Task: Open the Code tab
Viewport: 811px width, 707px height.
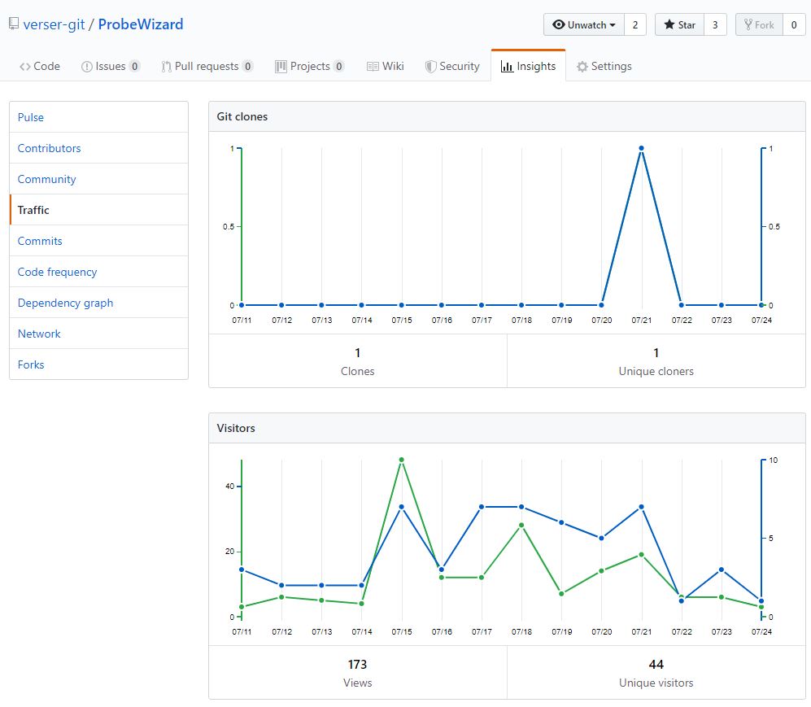Action: tap(40, 67)
